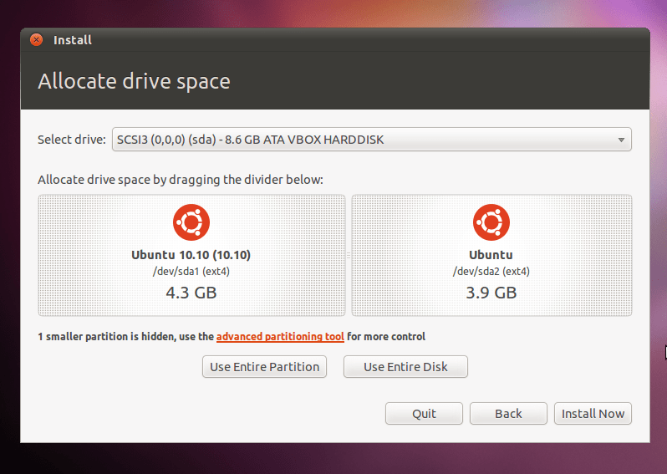Click the Select drive: label
667x474 pixels.
click(72, 140)
